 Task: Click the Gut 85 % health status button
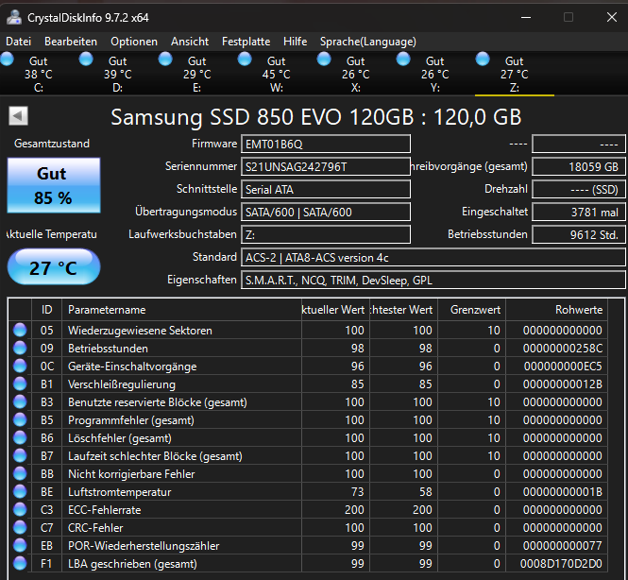(54, 185)
